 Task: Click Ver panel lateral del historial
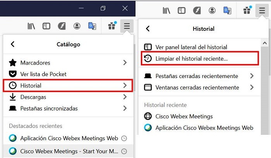(x=191, y=47)
